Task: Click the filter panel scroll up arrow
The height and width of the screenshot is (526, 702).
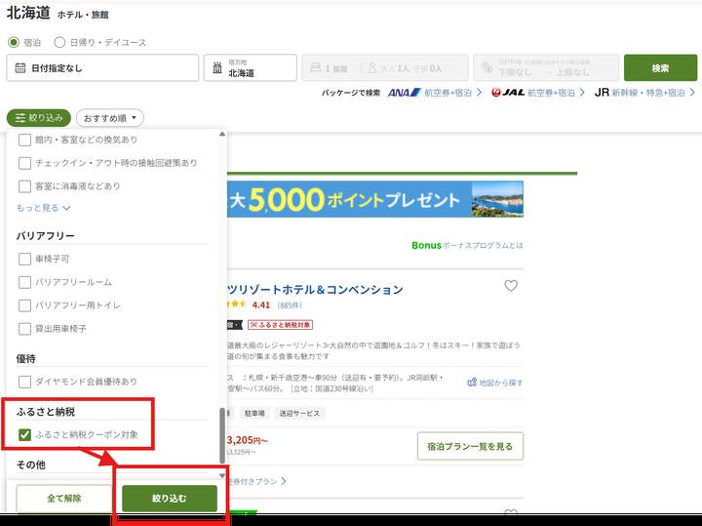Action: tap(222, 134)
